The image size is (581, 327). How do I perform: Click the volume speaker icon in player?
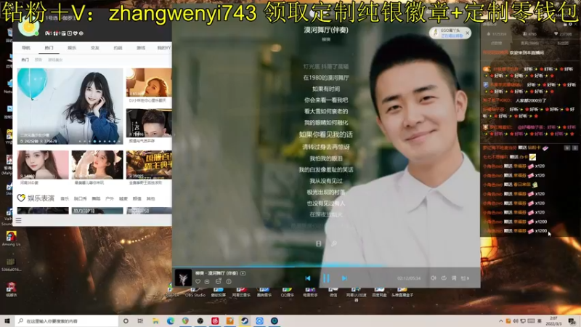point(433,278)
